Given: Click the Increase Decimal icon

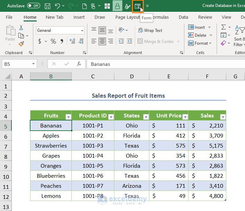Looking at the screenshot, I should (72, 42).
